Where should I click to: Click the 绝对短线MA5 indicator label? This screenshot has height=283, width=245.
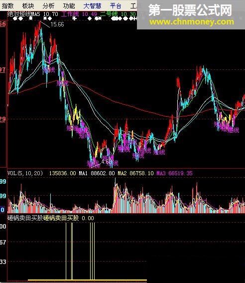tap(23, 14)
